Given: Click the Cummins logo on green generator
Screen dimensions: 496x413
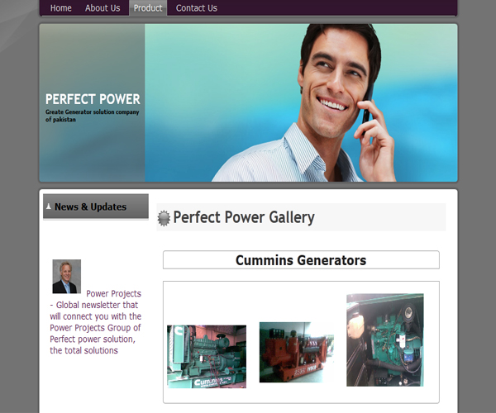Looking at the screenshot, I should (x=209, y=382).
